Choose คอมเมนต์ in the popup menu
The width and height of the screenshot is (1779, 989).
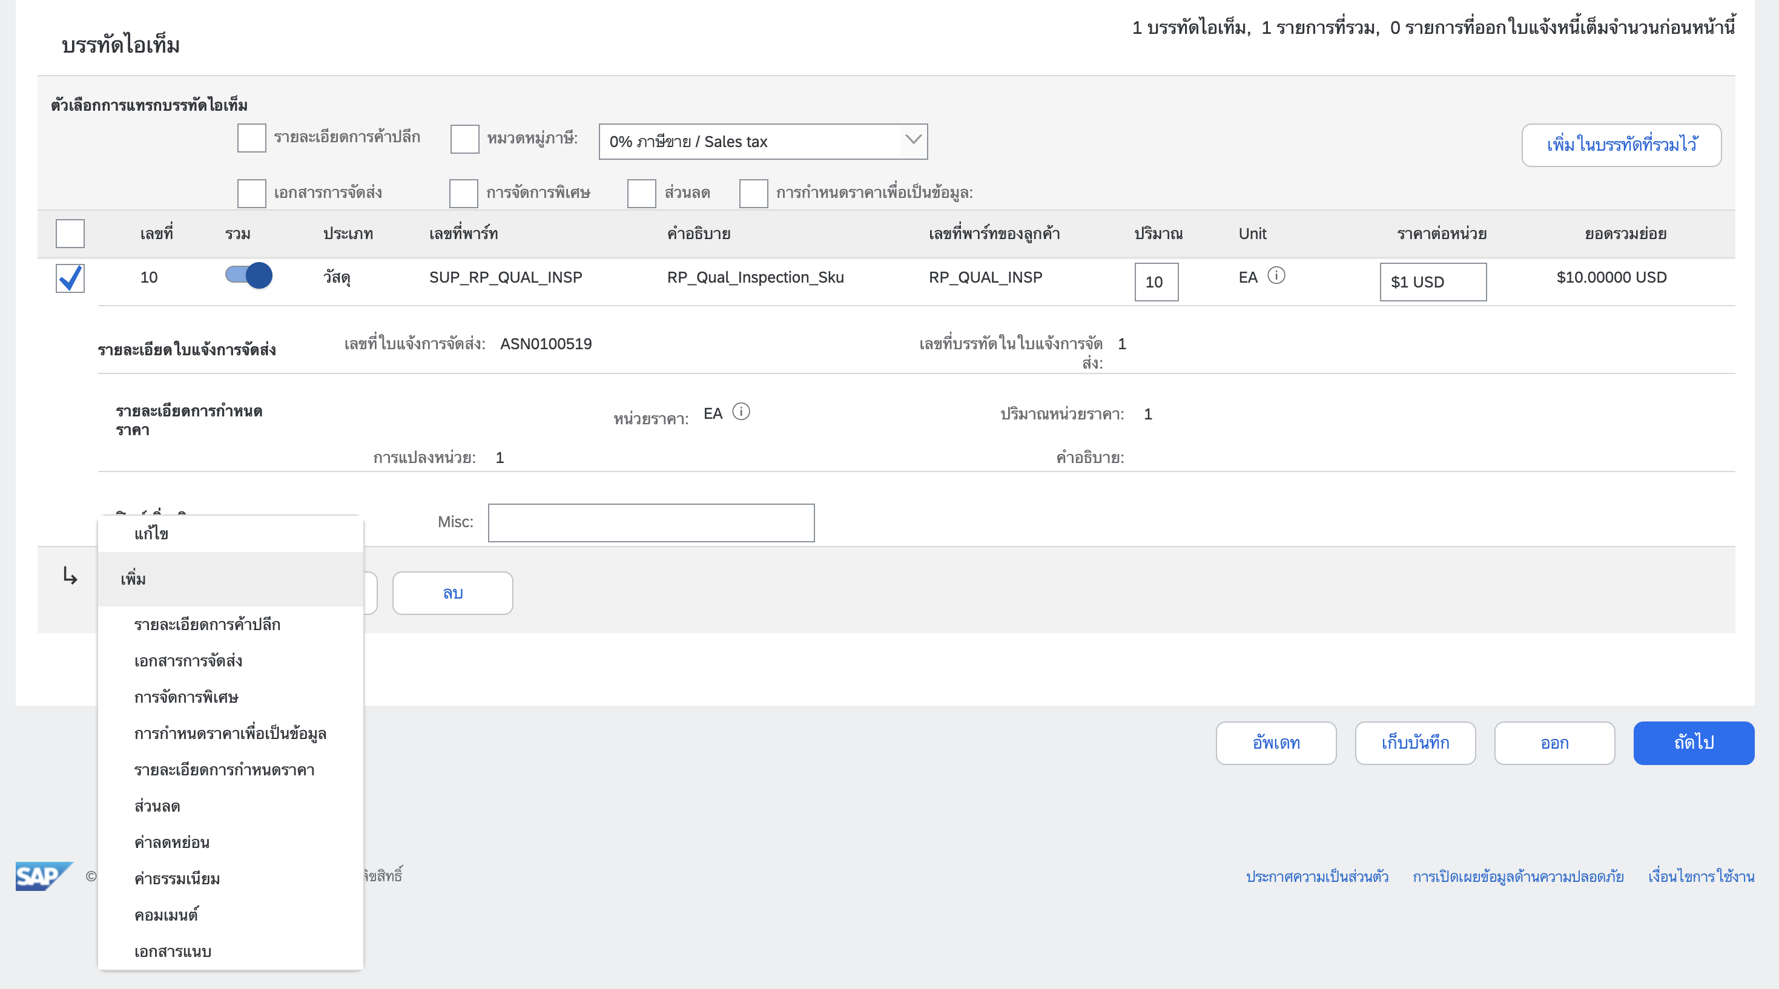tap(166, 915)
